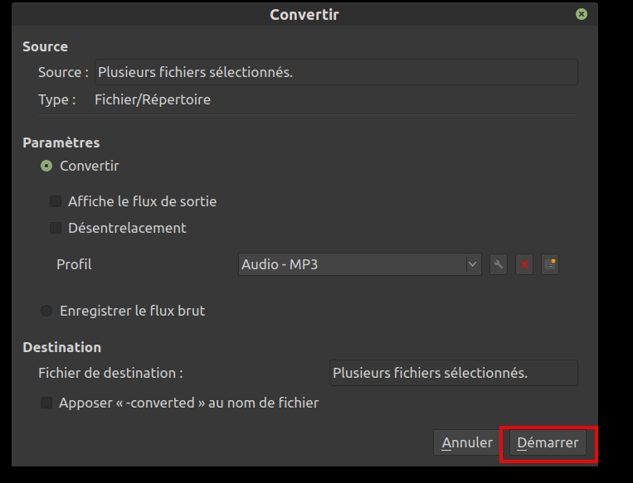The image size is (633, 483).
Task: Focus the Fichier de destination field
Action: (454, 373)
